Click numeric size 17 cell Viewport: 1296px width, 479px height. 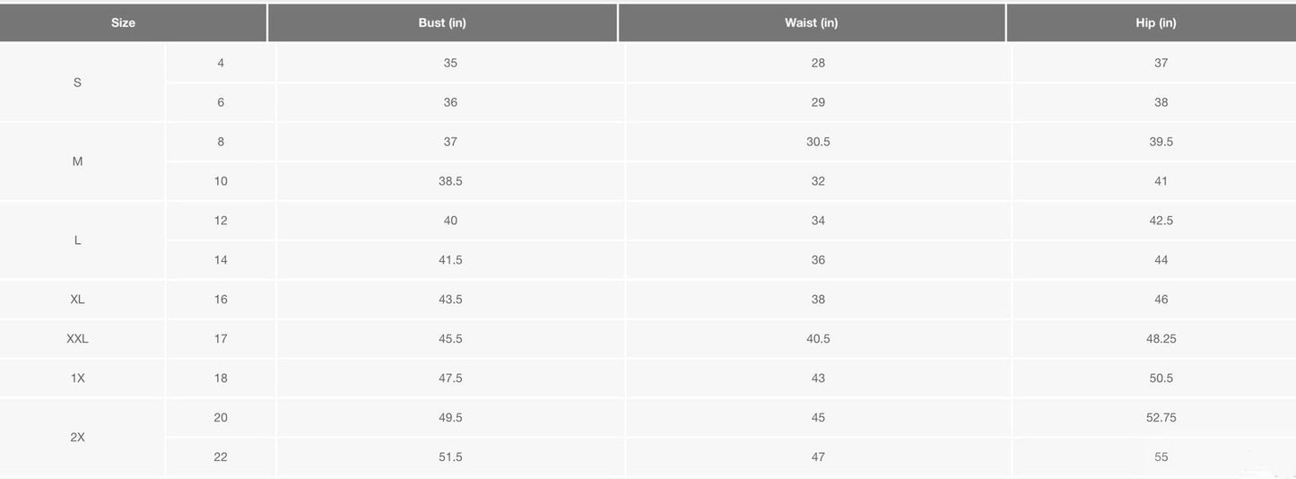click(221, 339)
